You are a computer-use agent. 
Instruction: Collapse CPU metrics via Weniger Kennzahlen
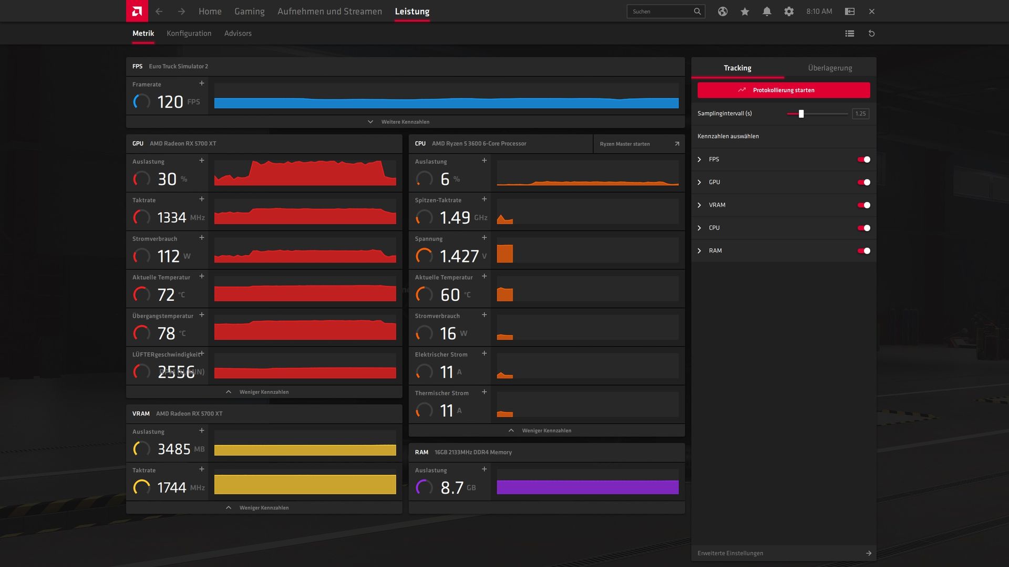tap(546, 430)
